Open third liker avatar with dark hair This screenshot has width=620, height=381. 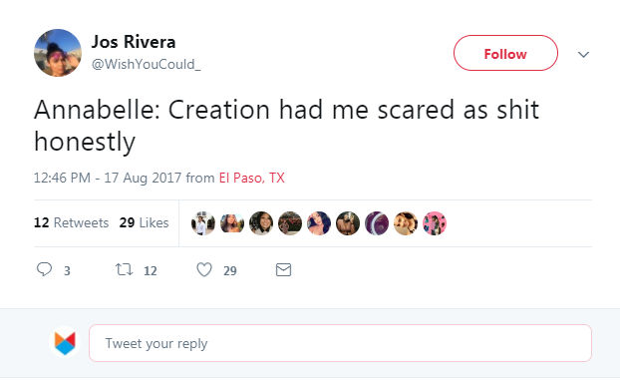coord(261,223)
